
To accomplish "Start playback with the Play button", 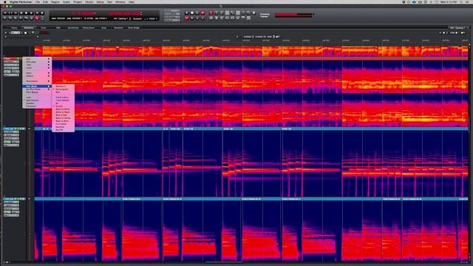I will [31, 13].
